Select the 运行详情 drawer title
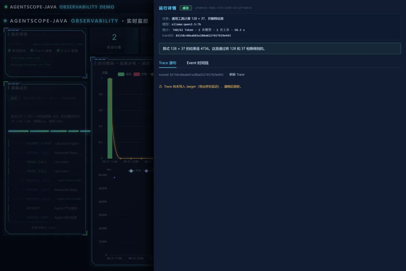Screen dimensions: 406x271 [x=167, y=8]
